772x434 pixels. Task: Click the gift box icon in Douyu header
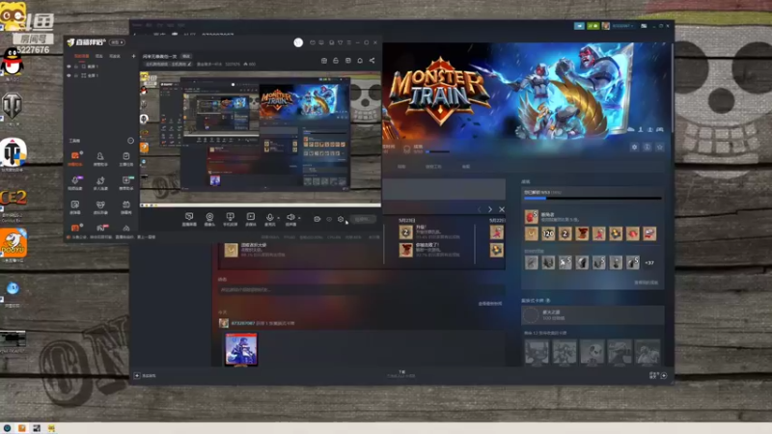tap(324, 61)
